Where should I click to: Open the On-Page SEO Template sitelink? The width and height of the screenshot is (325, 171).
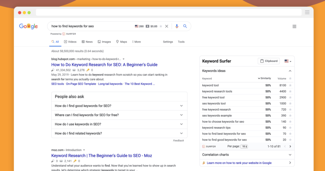pyautogui.click(x=81, y=84)
